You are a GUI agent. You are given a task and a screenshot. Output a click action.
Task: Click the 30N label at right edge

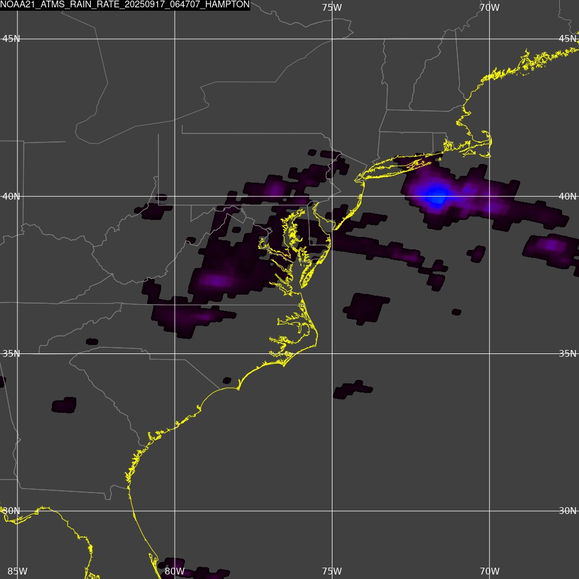click(568, 511)
